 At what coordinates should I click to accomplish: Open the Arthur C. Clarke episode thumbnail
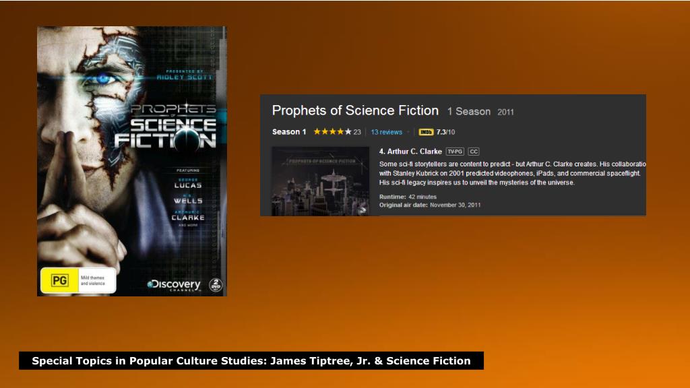tap(320, 181)
